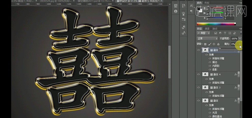The image size is (252, 118).
Task: Open the Color panel flyout menu
Action: pyautogui.click(x=241, y=3)
